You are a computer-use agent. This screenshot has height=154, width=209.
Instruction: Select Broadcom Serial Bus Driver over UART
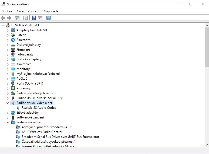pos(60,137)
